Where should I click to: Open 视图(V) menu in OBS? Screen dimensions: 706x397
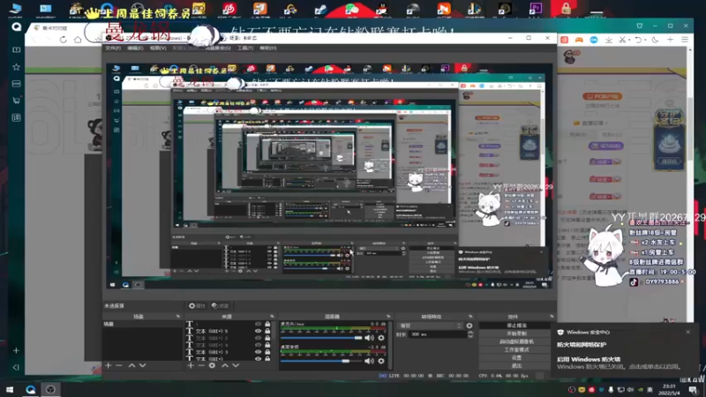click(x=158, y=48)
